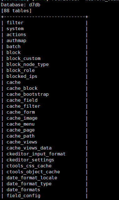Click the 'Database: d7db' header line
The height and width of the screenshot is (200, 119).
(21, 5)
